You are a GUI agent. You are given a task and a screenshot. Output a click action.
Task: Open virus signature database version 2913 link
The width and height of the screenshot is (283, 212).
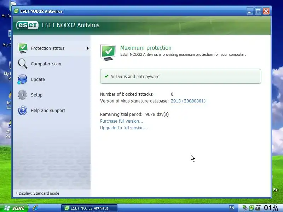coord(188,101)
